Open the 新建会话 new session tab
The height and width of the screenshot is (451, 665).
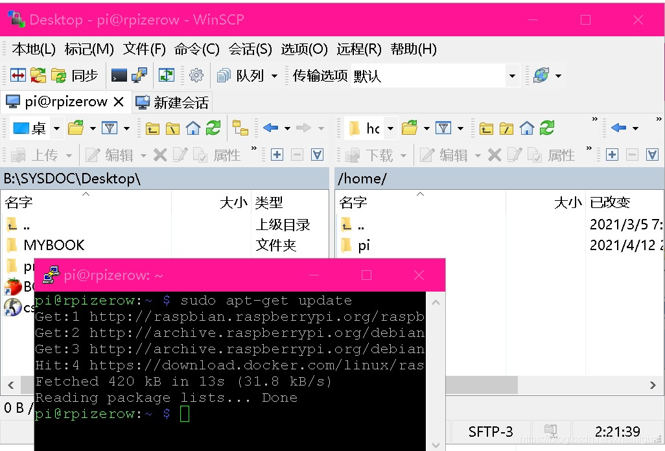(172, 102)
